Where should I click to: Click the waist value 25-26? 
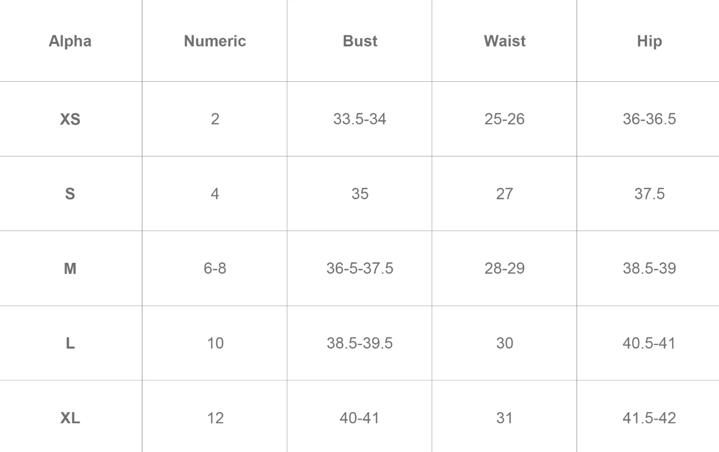[x=504, y=119]
